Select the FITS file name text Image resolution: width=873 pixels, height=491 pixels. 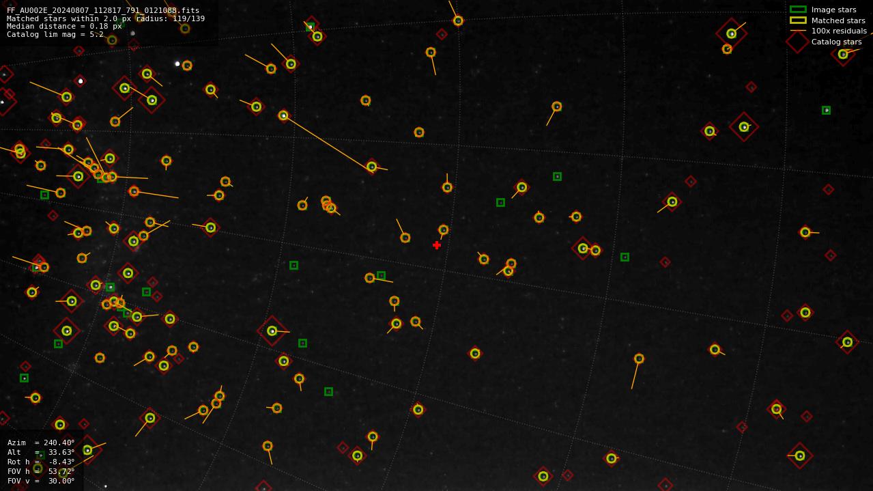point(103,10)
